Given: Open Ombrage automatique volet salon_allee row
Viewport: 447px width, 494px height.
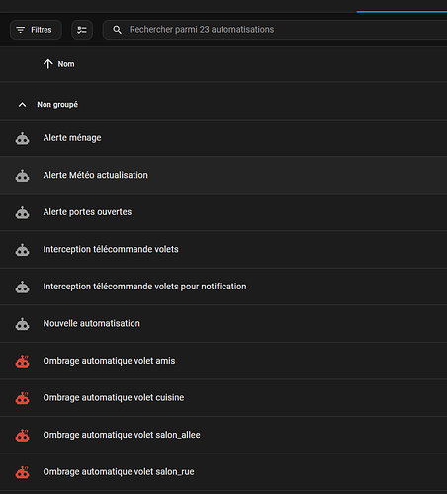Looking at the screenshot, I should (x=223, y=435).
